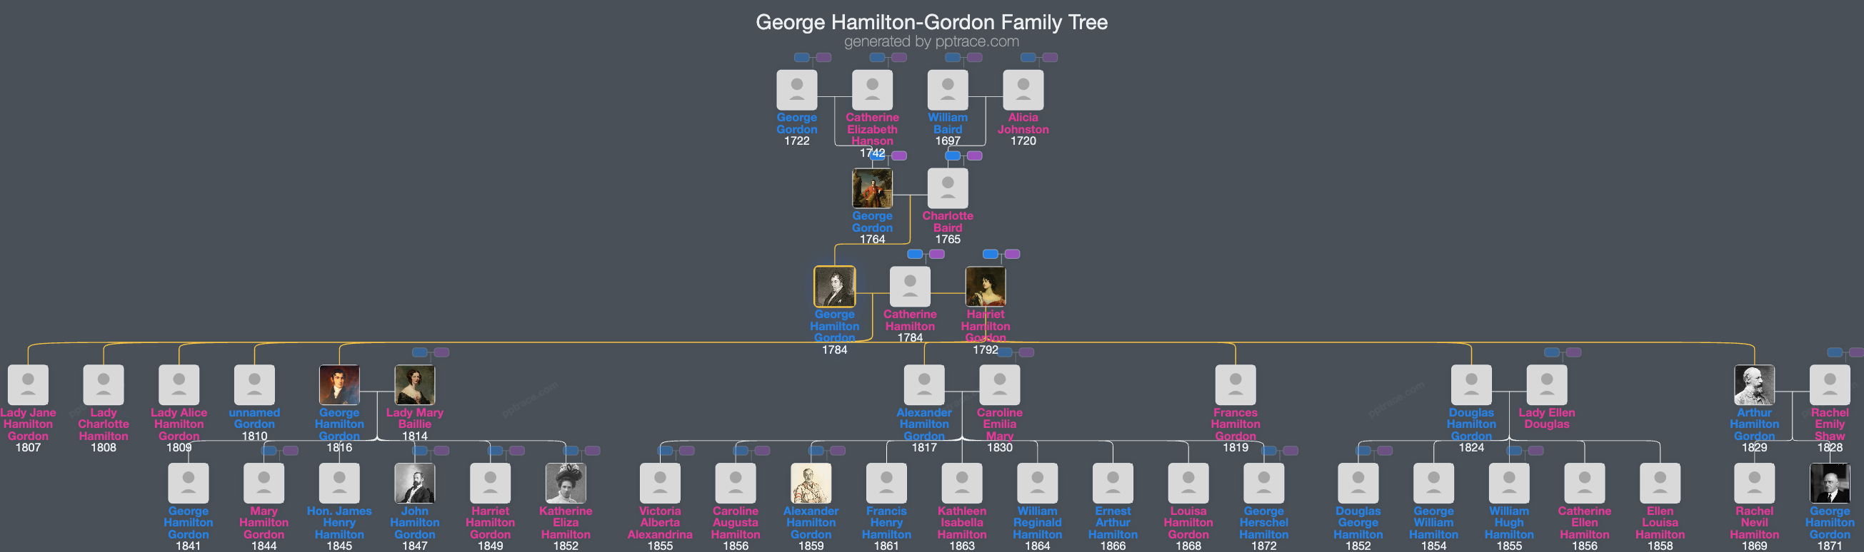The width and height of the screenshot is (1864, 552).
Task: Click the placeholder avatar of George Gordon 1722
Action: [x=797, y=90]
